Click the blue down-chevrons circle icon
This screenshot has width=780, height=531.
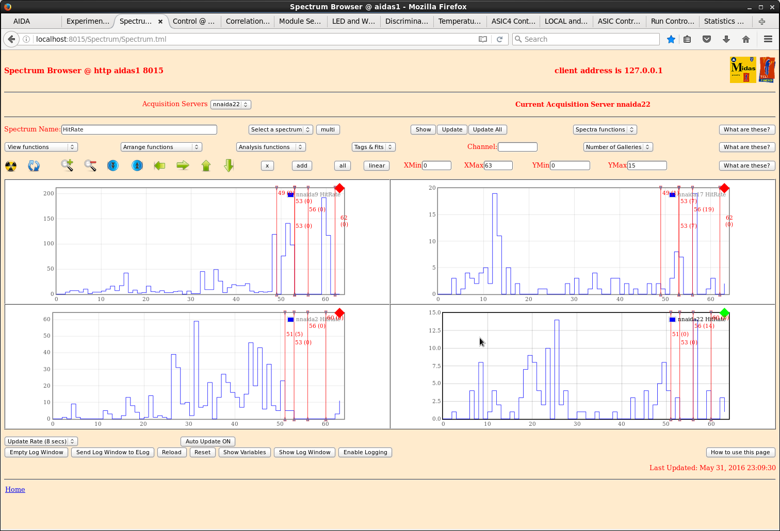coord(113,165)
